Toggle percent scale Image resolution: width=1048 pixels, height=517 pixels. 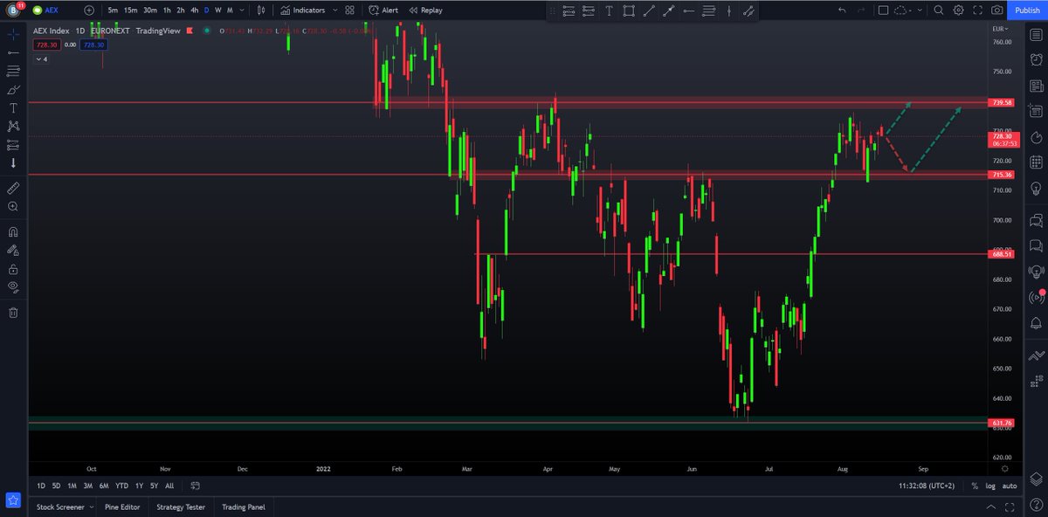(x=975, y=486)
